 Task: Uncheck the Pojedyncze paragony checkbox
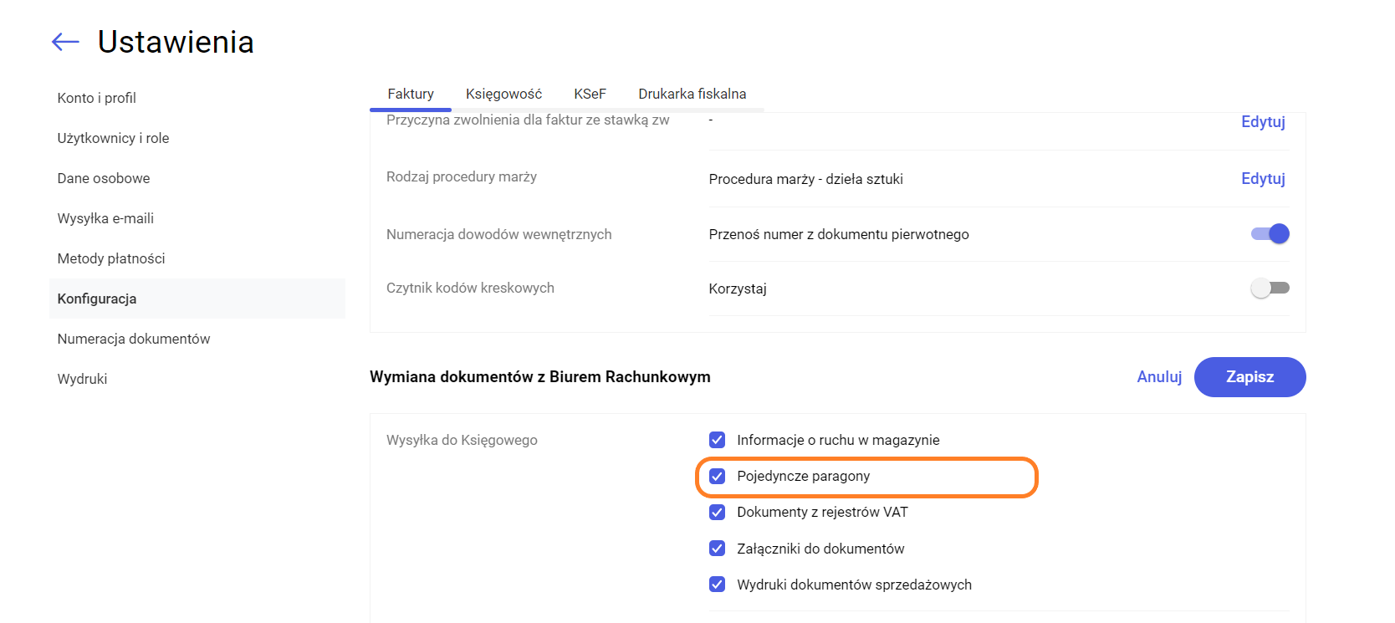click(x=717, y=477)
